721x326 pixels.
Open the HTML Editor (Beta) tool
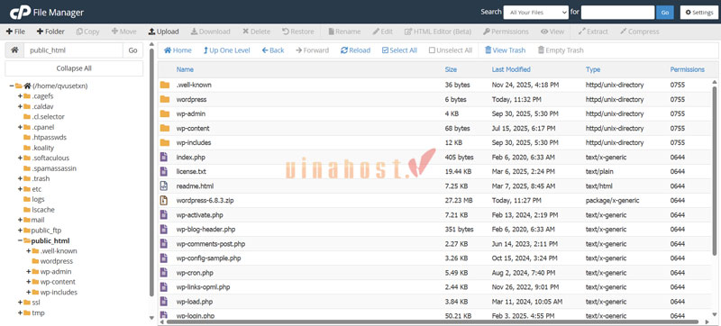[x=438, y=32]
